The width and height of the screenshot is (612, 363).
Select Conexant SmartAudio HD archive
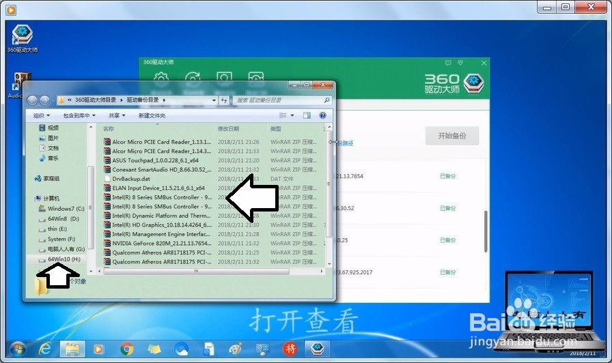coord(157,170)
